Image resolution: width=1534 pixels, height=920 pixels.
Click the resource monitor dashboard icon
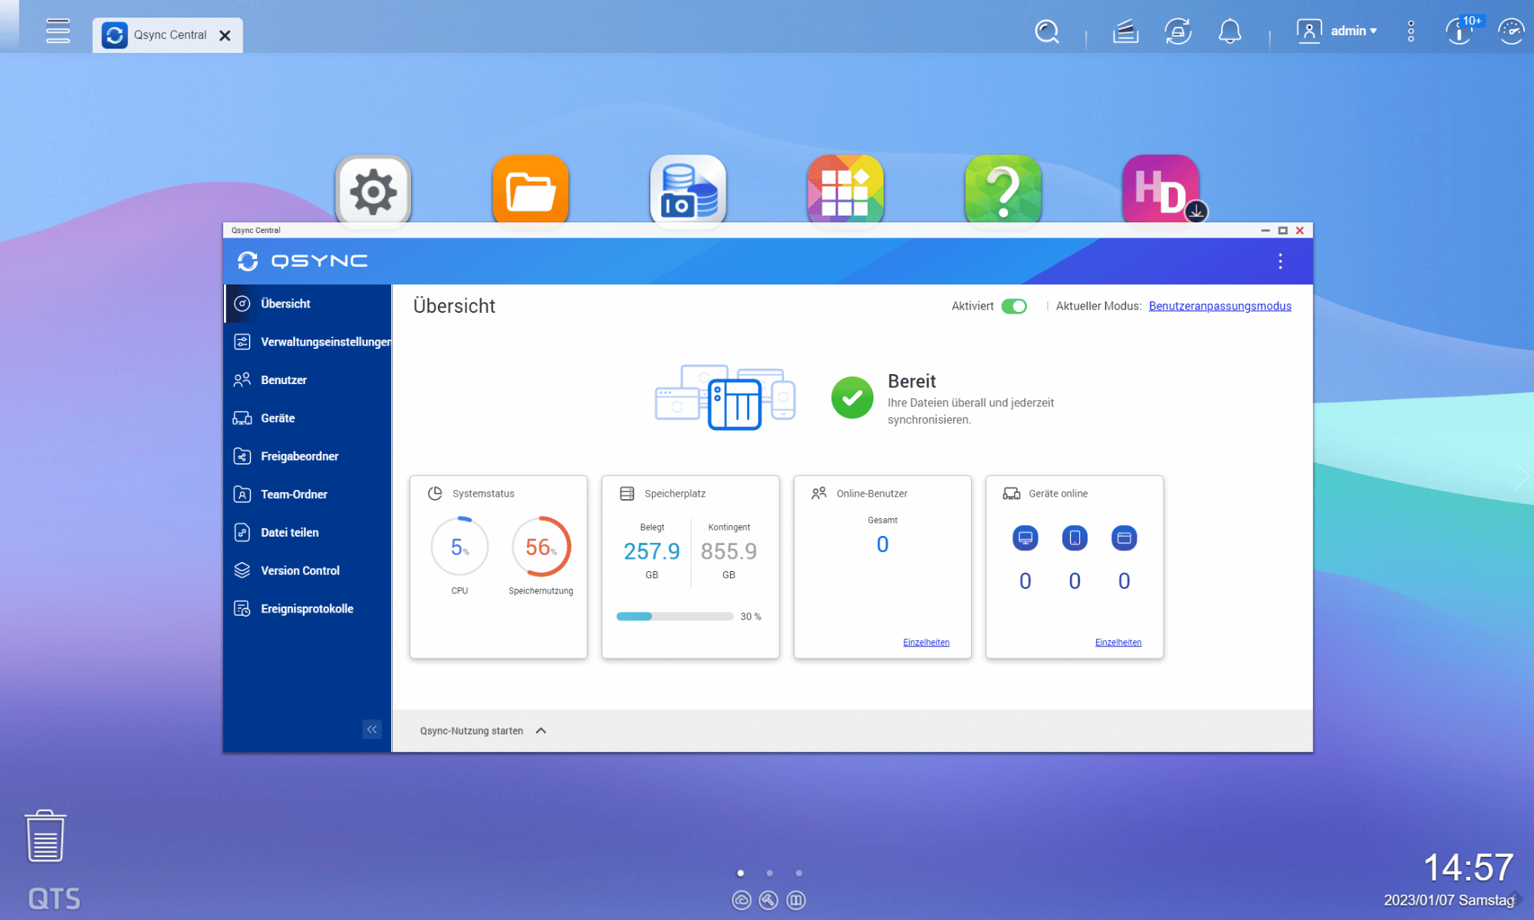coord(1510,31)
